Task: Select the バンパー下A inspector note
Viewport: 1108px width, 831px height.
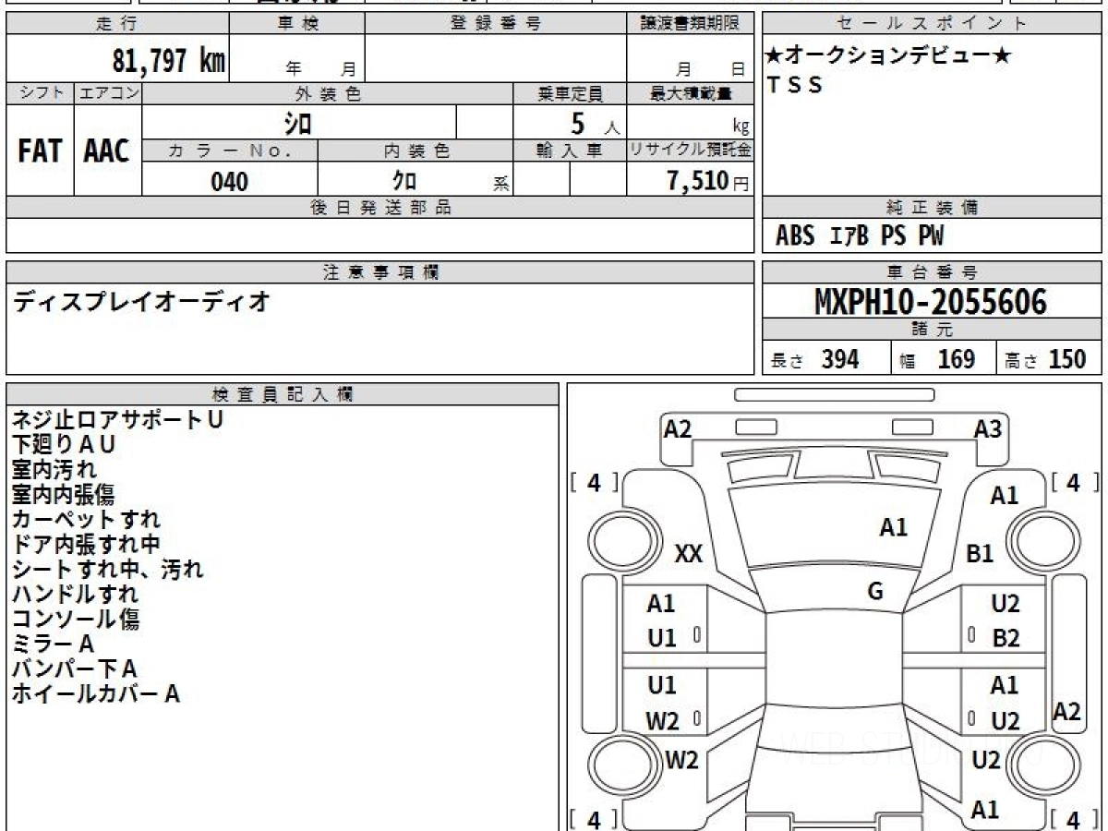Action: click(x=75, y=669)
